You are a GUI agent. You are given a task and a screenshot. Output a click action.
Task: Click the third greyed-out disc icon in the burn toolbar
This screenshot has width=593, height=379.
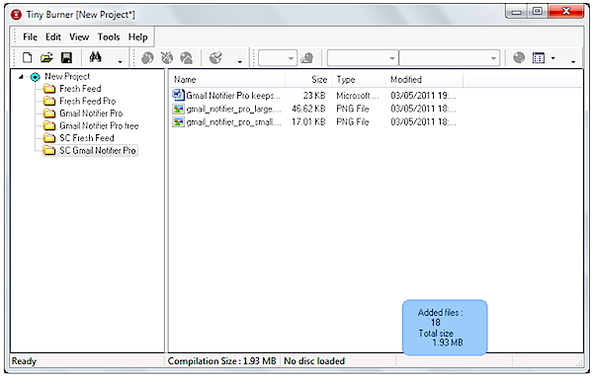(x=187, y=58)
